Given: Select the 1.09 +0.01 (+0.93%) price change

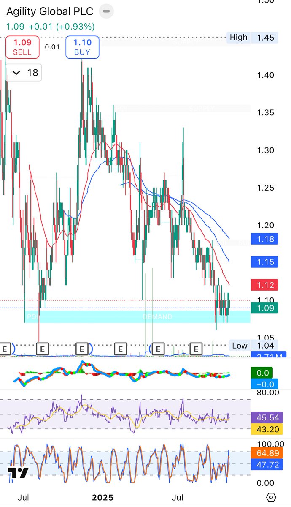Looking at the screenshot, I should pyautogui.click(x=50, y=26).
